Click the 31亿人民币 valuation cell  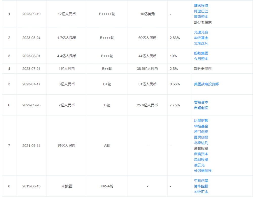click(x=147, y=84)
